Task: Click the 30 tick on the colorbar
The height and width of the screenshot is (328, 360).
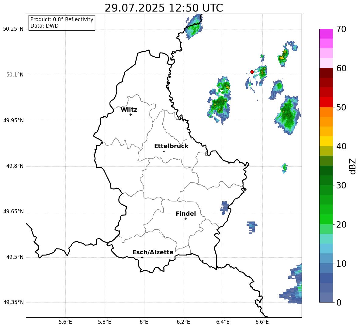Action: point(341,185)
